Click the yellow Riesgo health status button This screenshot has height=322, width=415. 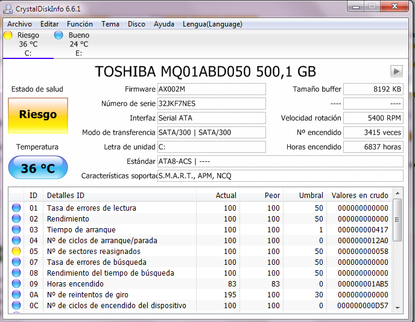[x=38, y=115]
